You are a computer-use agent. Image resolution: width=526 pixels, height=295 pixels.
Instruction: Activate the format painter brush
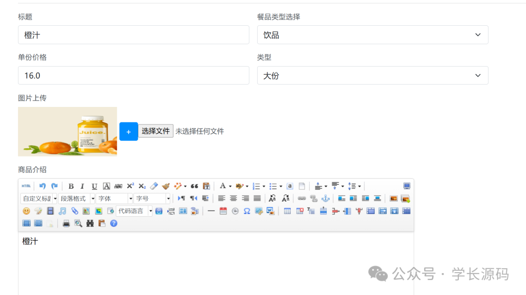pos(166,186)
